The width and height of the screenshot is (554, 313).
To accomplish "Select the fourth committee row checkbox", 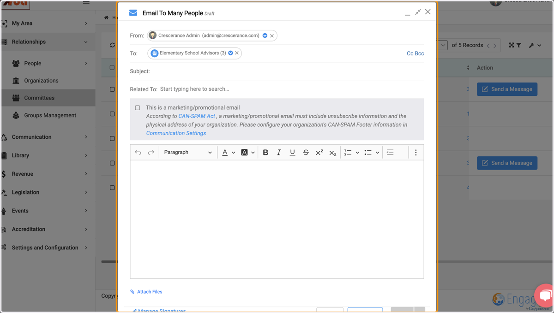I will 112,163.
